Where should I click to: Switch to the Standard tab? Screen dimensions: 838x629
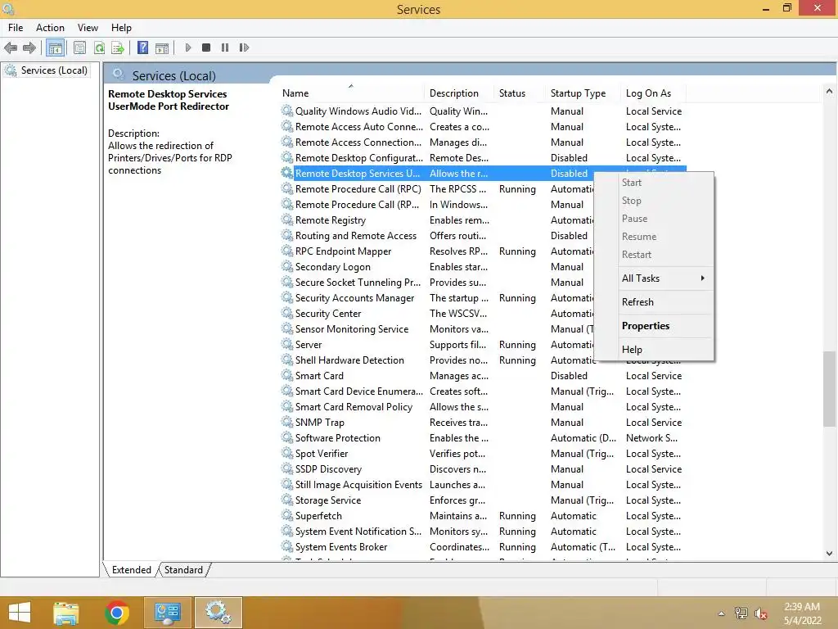[183, 570]
